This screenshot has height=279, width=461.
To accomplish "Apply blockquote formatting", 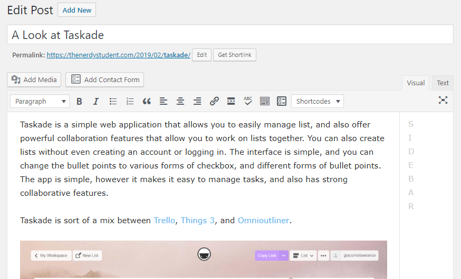I will [x=147, y=101].
